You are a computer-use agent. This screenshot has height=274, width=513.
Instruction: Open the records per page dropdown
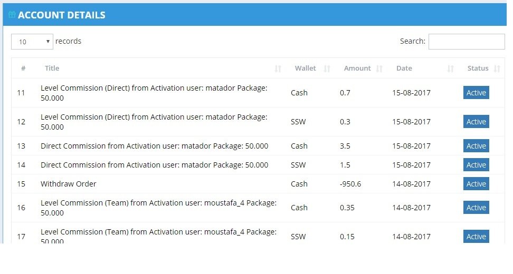pyautogui.click(x=32, y=42)
